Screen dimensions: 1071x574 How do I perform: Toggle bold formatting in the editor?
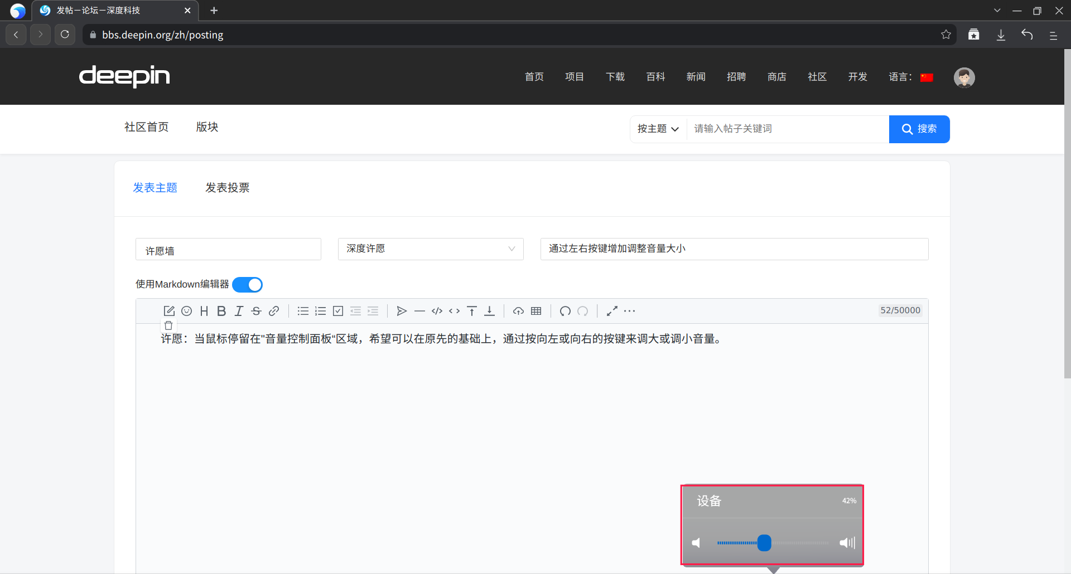pos(221,311)
